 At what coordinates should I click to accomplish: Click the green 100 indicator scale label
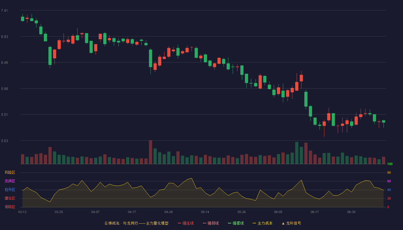tap(390, 164)
